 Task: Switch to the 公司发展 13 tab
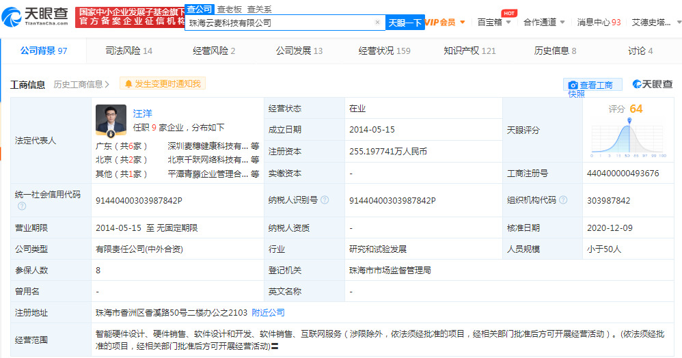[x=299, y=51]
